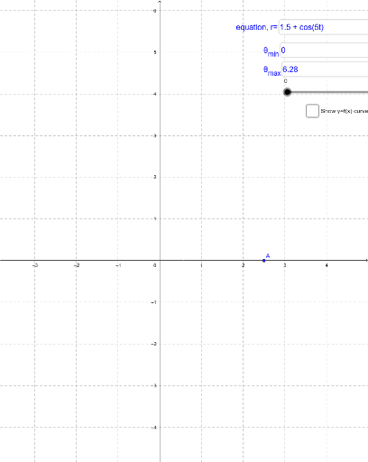Select blue point A on the x-axis
368x462 pixels.
264,261
